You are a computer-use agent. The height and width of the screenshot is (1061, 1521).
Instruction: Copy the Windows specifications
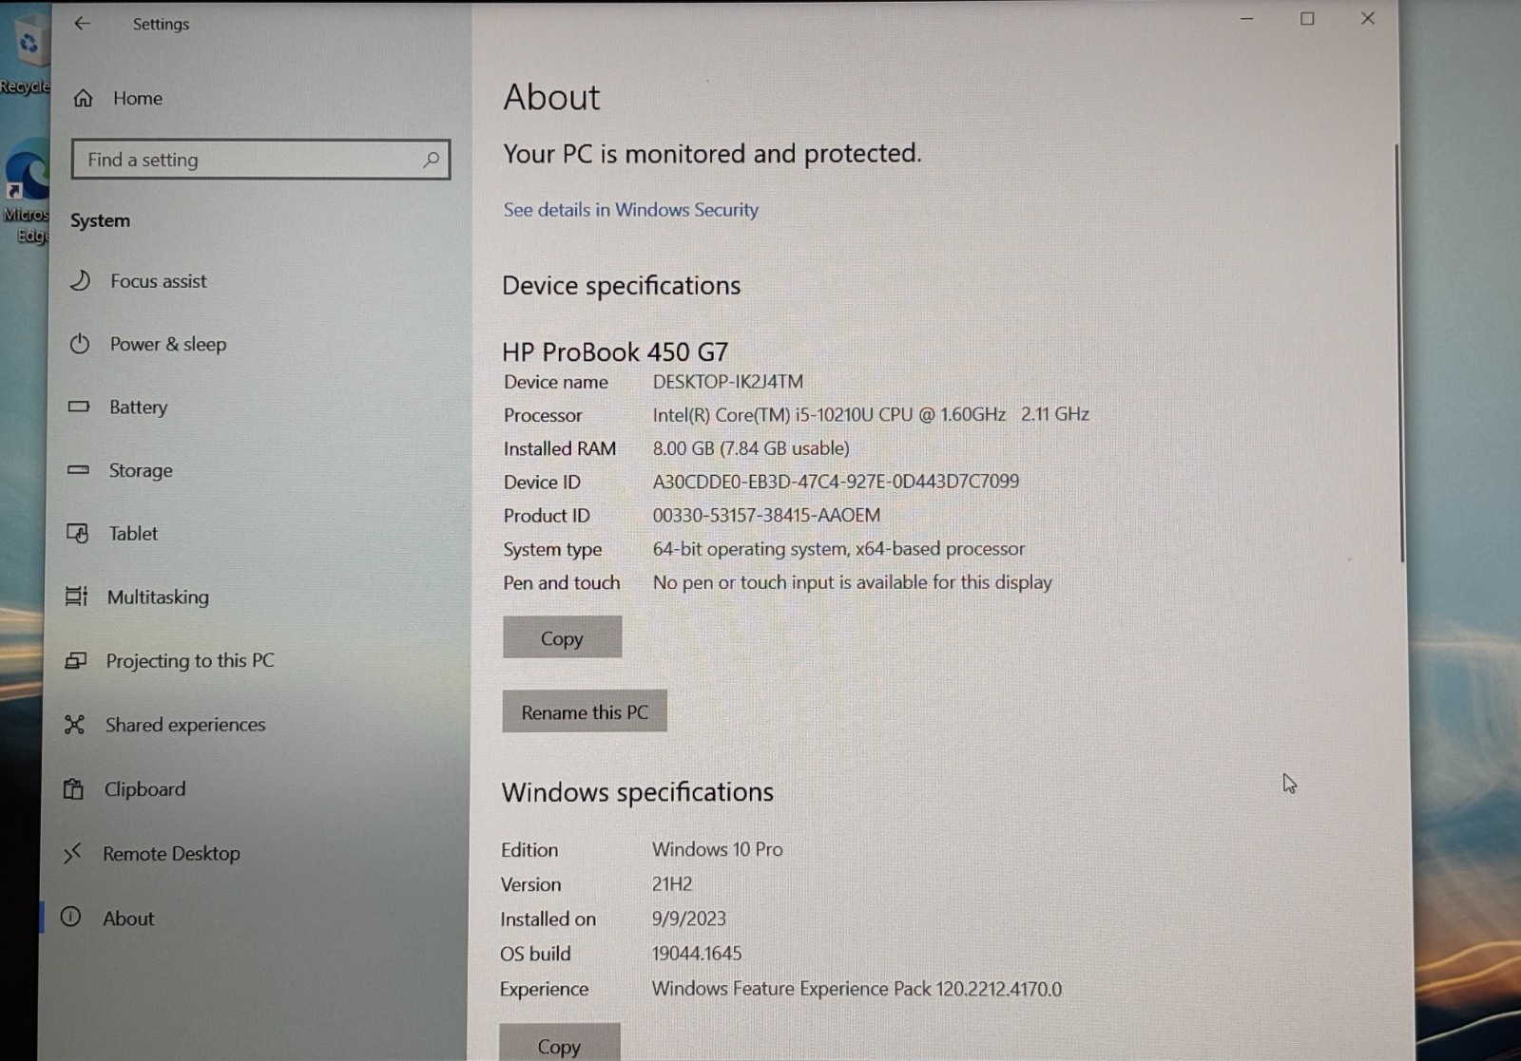559,1044
